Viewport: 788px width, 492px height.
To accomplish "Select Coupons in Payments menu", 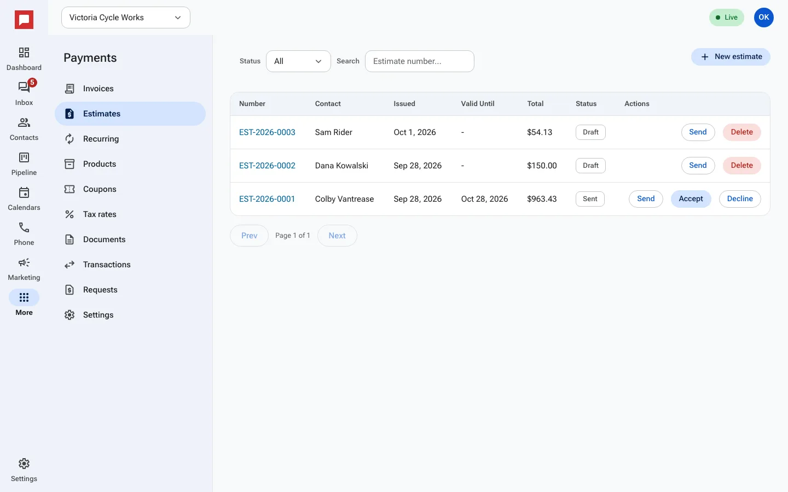I will (x=130, y=189).
